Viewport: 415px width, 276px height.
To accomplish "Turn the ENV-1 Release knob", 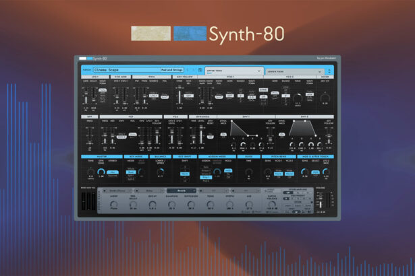I will point(261,145).
